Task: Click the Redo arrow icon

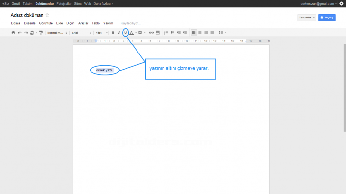Action: 26,33
